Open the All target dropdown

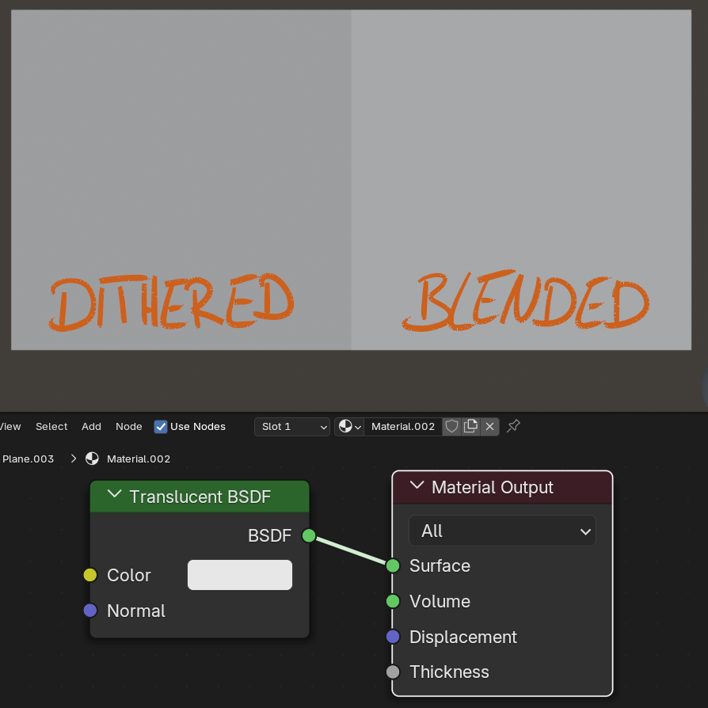(x=502, y=531)
